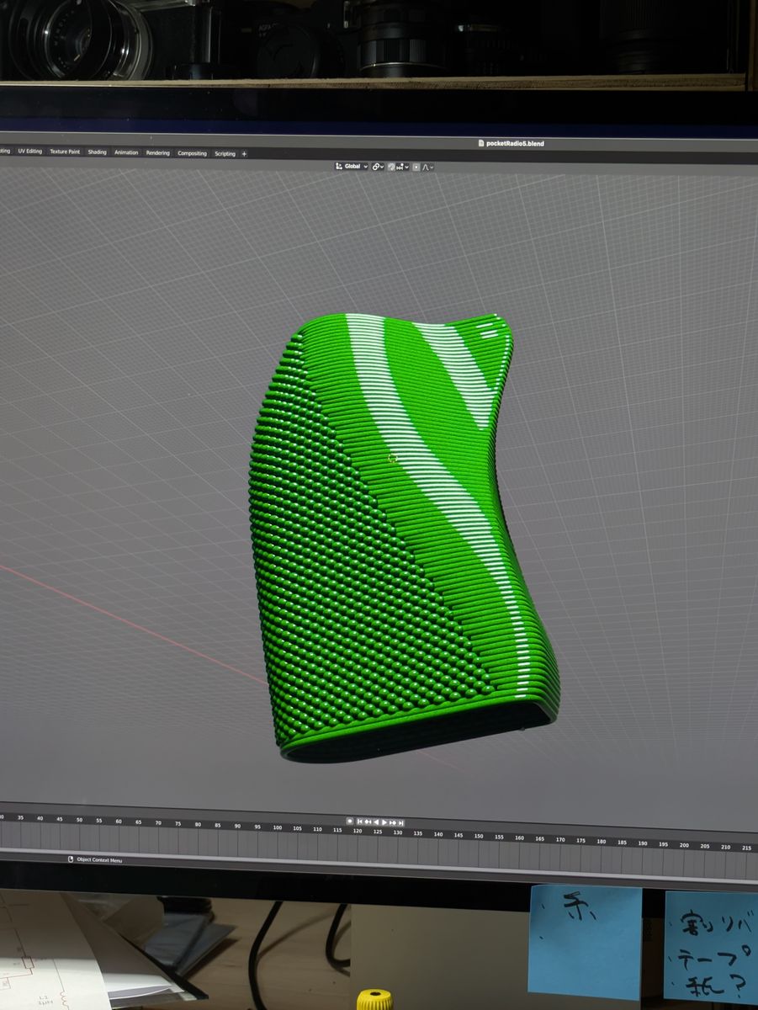Add a new workspace with plus button
Screen dimensions: 758x1010
click(244, 154)
